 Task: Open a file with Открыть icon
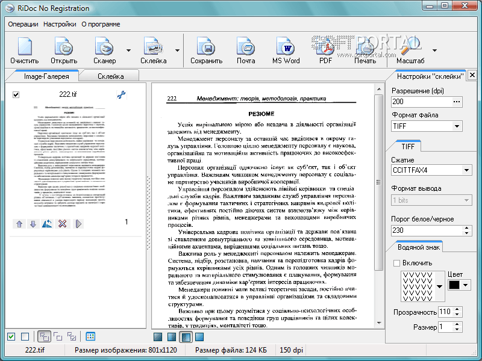click(64, 51)
